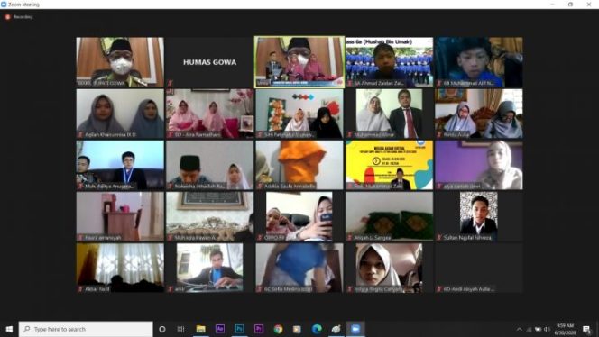Open File Explorer from the taskbar
Image resolution: width=599 pixels, height=337 pixels.
point(200,329)
